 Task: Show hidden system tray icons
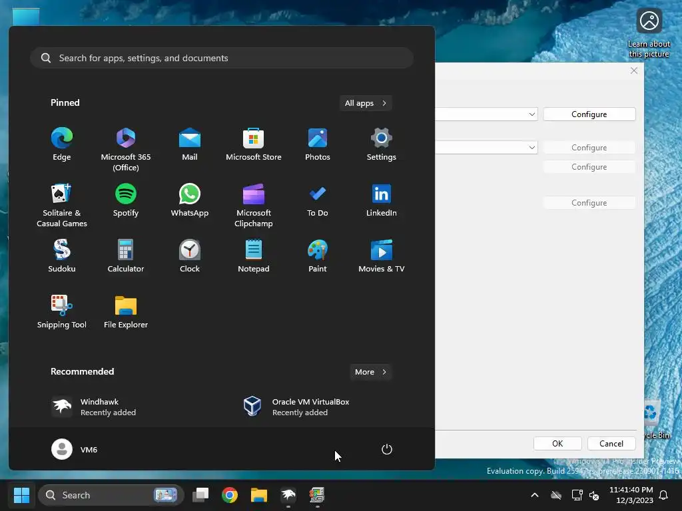535,495
